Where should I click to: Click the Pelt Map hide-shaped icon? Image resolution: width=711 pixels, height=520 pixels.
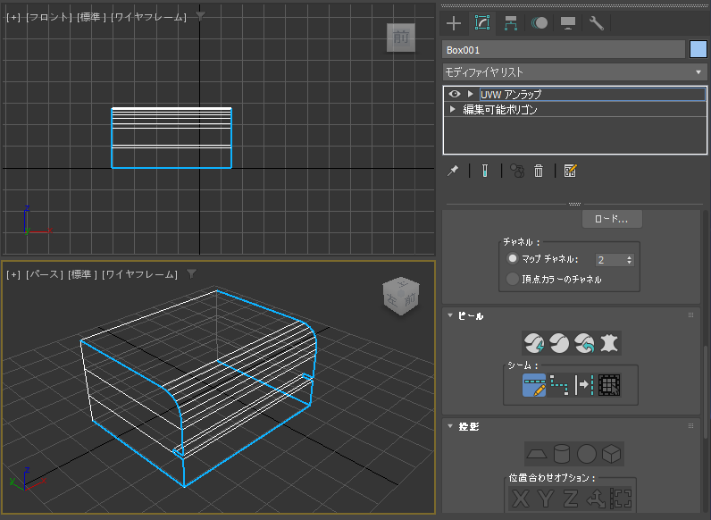point(609,343)
